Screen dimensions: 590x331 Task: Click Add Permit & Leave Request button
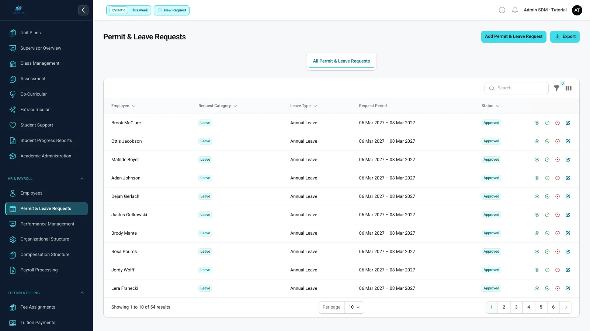tap(514, 37)
